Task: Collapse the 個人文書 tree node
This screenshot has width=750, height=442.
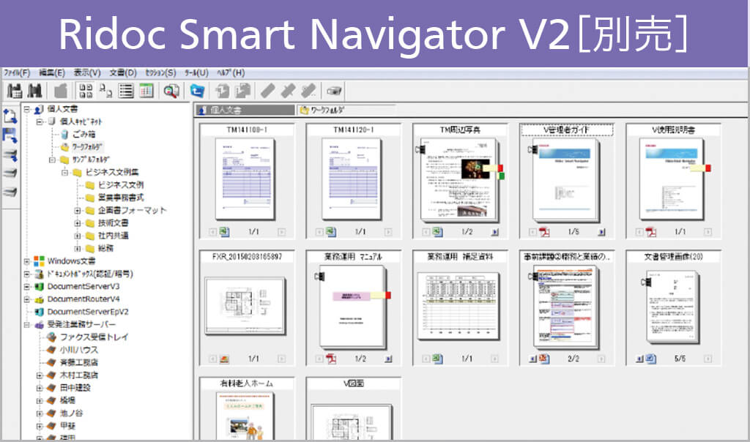Action: pyautogui.click(x=27, y=109)
